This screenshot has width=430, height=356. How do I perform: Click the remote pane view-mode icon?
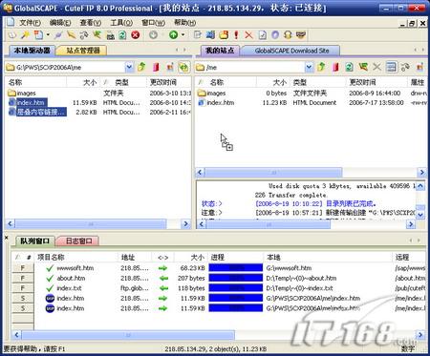click(391, 67)
